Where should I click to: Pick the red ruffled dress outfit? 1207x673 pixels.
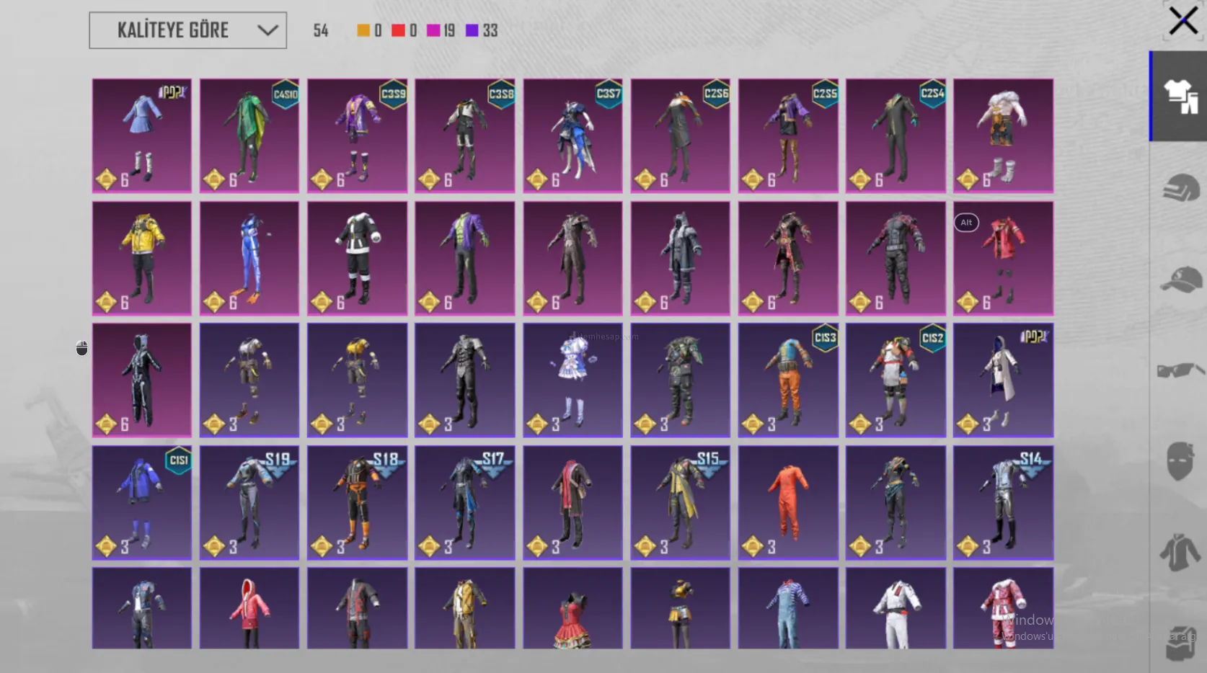pyautogui.click(x=572, y=609)
